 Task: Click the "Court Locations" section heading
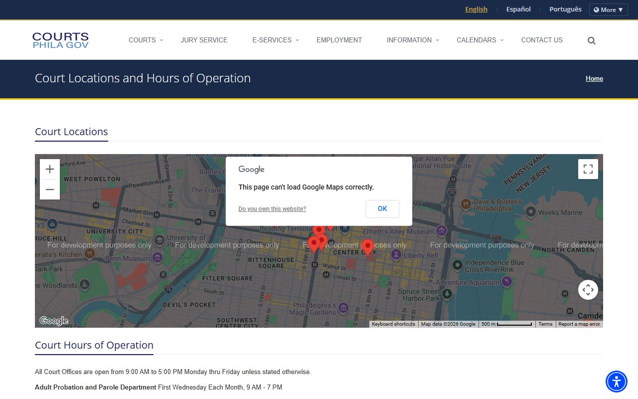click(x=71, y=132)
